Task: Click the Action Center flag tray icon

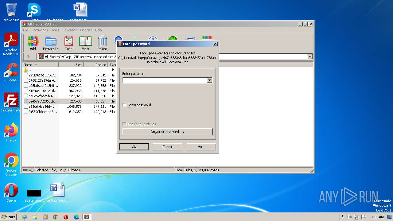Action: (364, 217)
